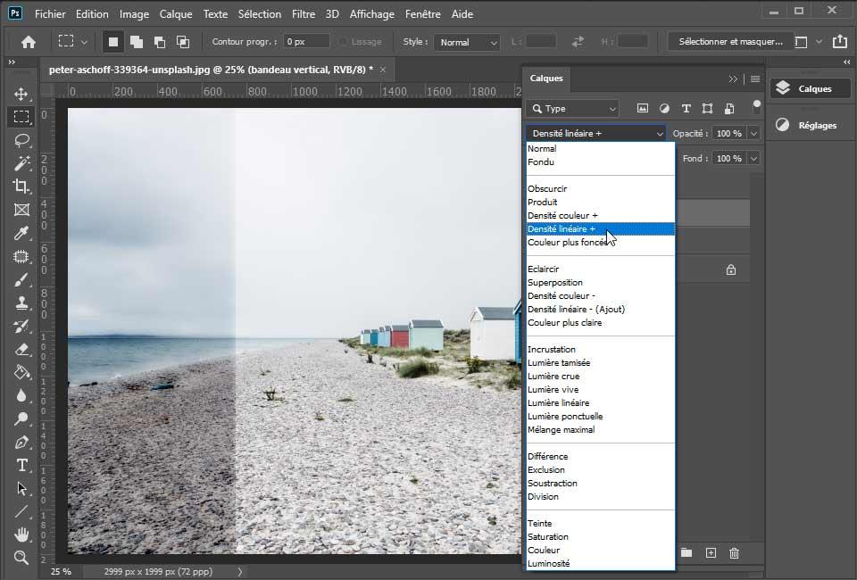The width and height of the screenshot is (857, 580).
Task: Select the Blur tool
Action: point(21,395)
